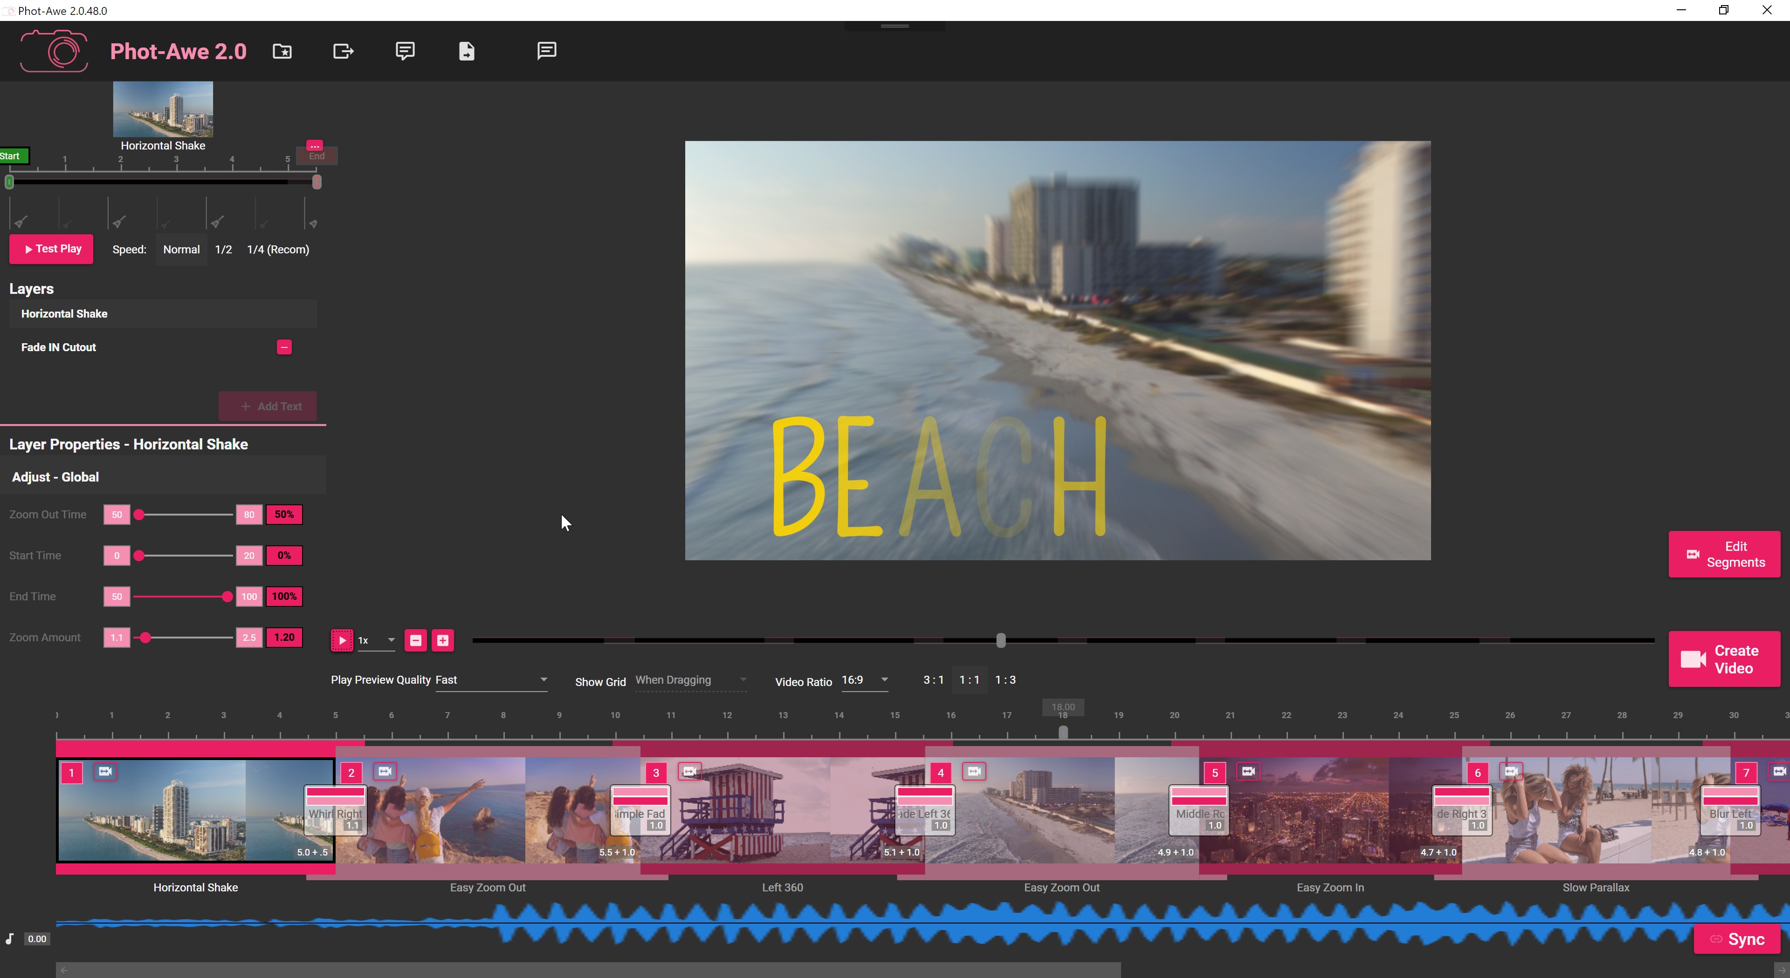The height and width of the screenshot is (978, 1790).
Task: Click the pink three-dots button above End
Action: click(x=315, y=146)
